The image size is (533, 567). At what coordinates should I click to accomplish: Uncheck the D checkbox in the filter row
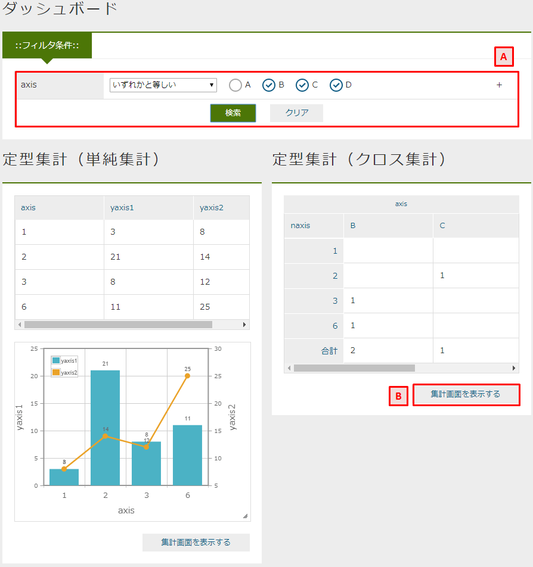pos(336,85)
